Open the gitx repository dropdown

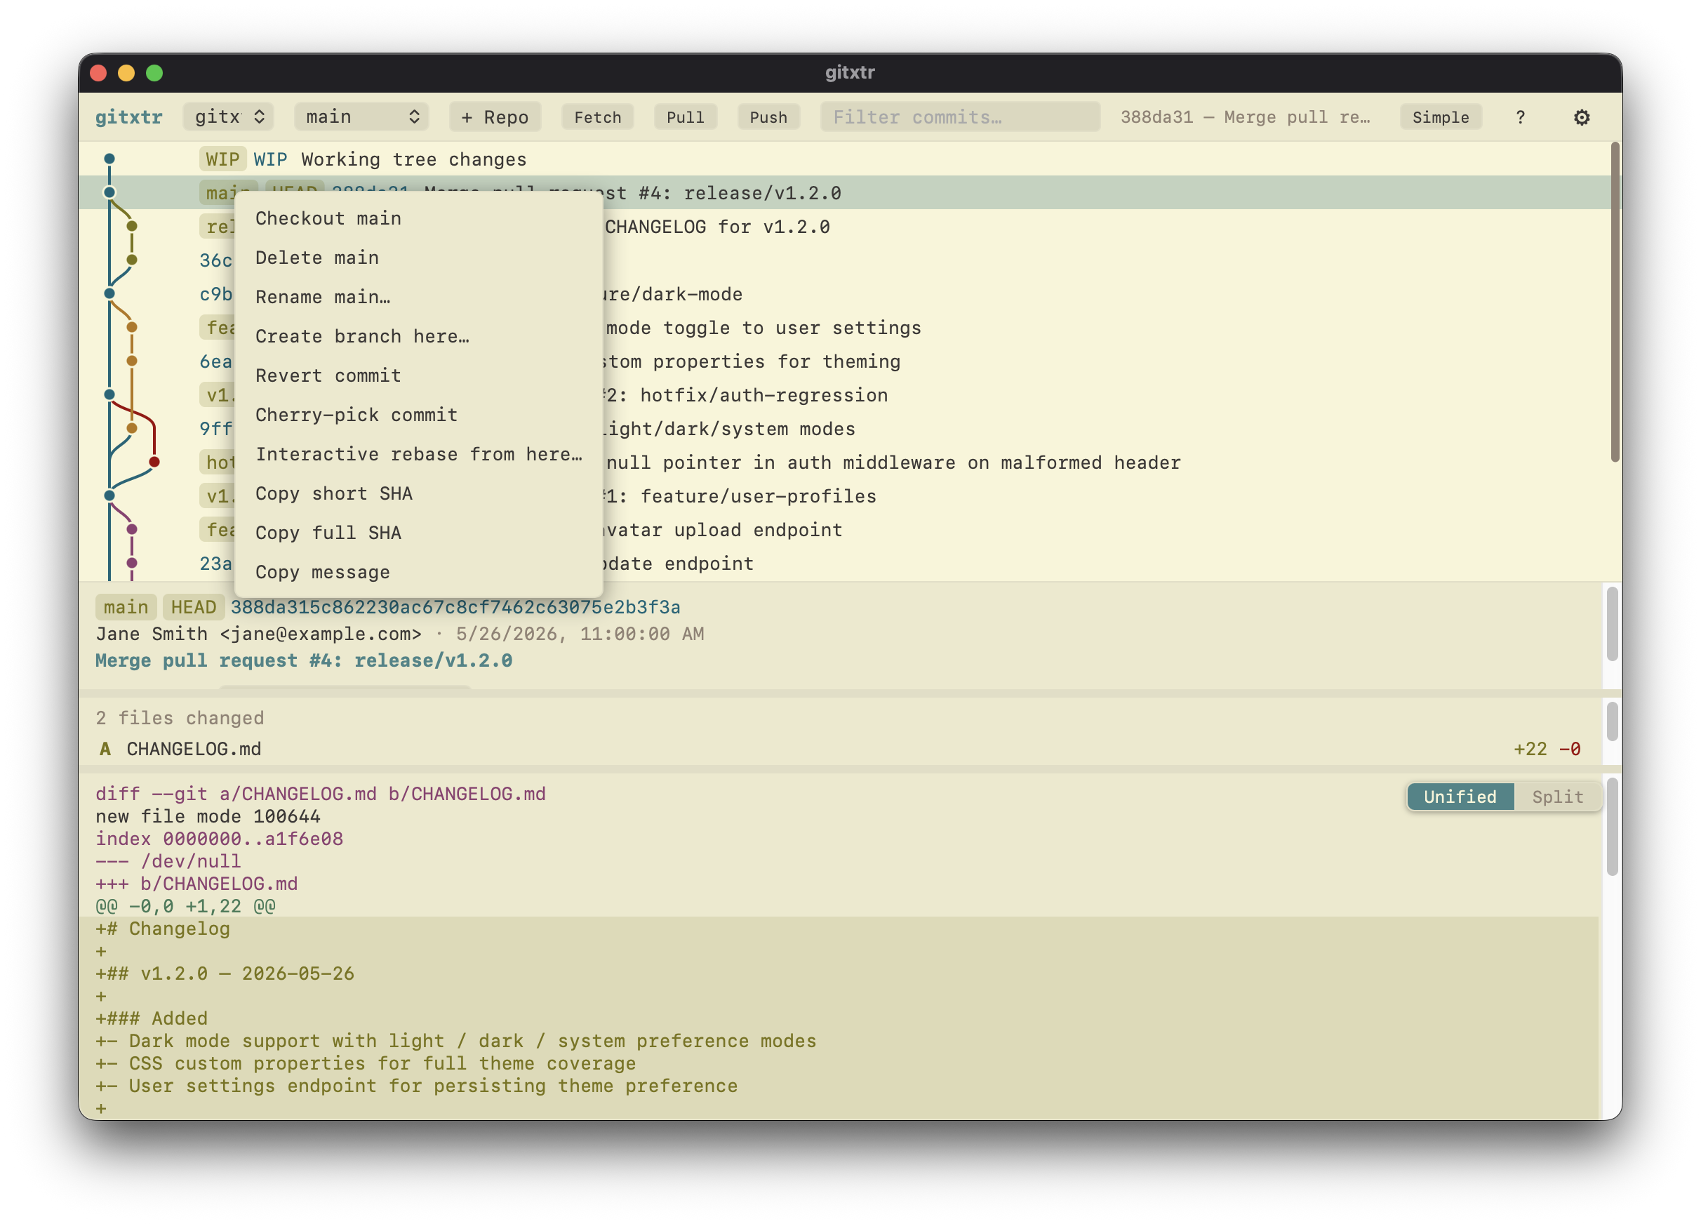(229, 117)
